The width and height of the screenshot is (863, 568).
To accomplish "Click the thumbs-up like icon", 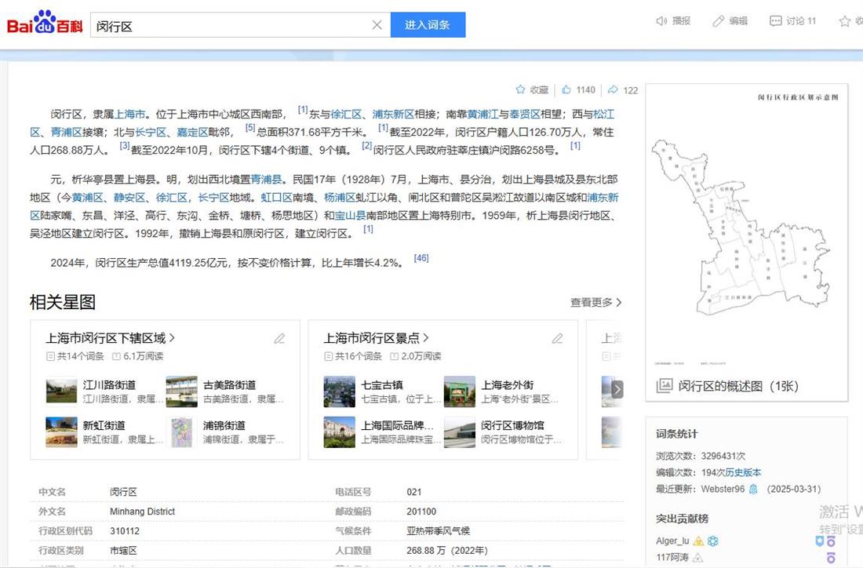I will [x=566, y=90].
